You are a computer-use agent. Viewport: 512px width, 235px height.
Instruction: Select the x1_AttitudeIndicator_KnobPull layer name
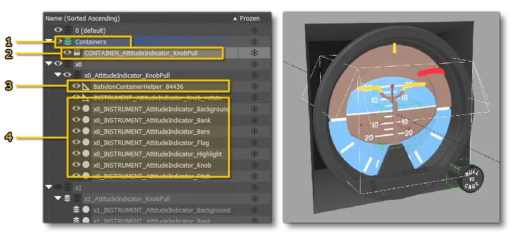(x=127, y=199)
